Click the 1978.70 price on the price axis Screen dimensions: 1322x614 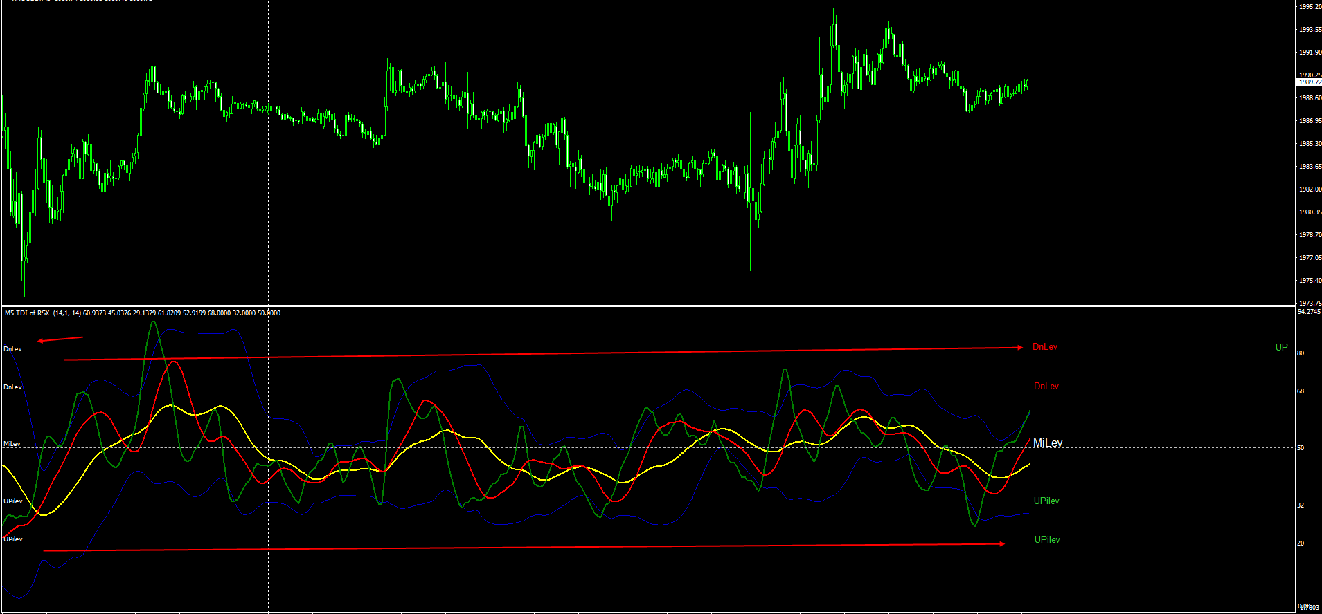point(1310,235)
